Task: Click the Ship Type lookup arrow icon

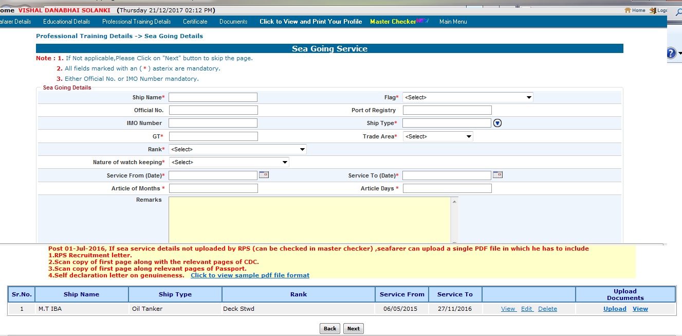Action: pyautogui.click(x=497, y=123)
